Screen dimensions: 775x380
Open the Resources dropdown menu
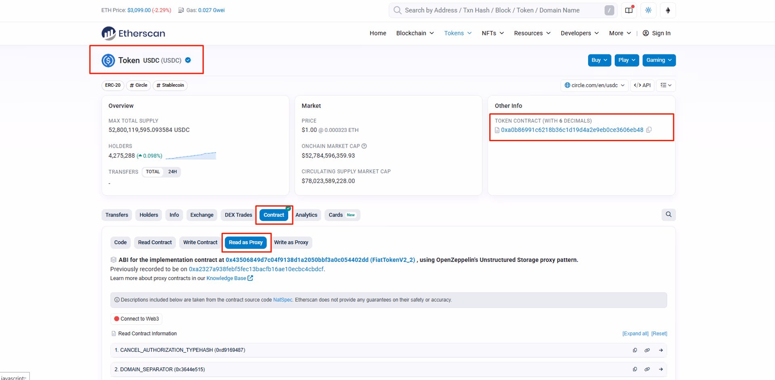pyautogui.click(x=532, y=33)
